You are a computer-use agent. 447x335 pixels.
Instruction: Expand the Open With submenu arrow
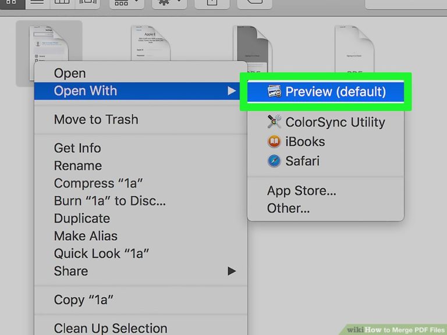(x=232, y=91)
